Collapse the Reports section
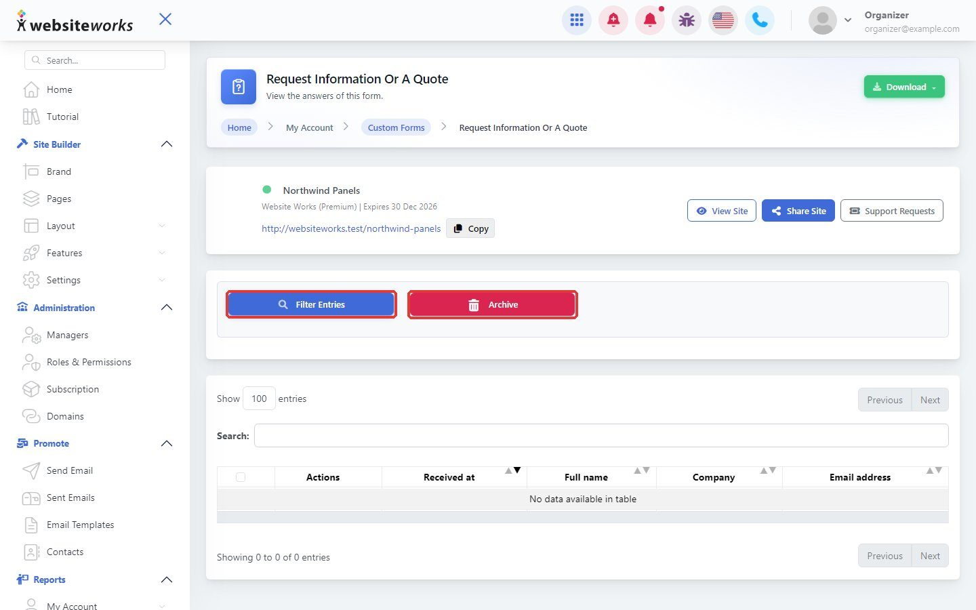 click(x=167, y=579)
